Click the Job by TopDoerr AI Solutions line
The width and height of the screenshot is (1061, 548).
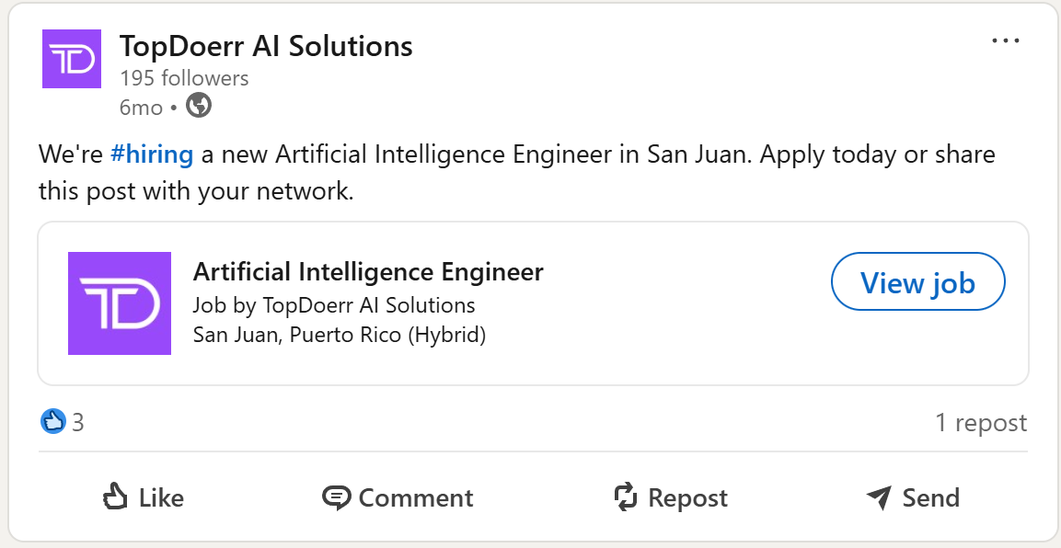click(x=334, y=305)
